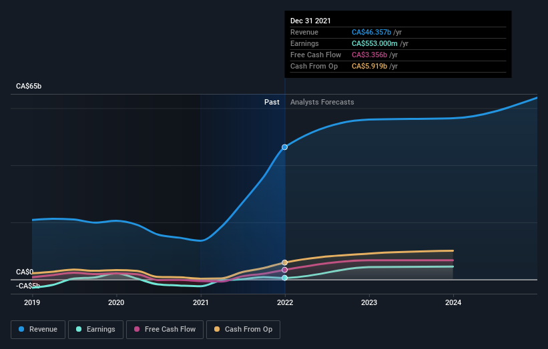Click the Revenue row label in tooltip

pyautogui.click(x=304, y=32)
